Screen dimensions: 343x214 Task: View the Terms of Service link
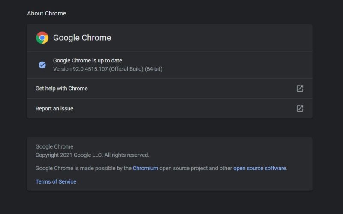56,181
